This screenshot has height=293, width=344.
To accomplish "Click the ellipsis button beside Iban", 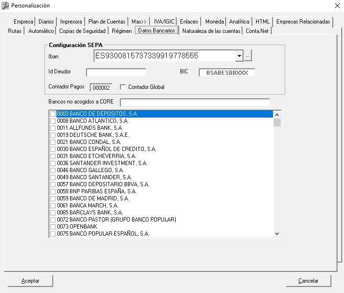I will tap(248, 55).
